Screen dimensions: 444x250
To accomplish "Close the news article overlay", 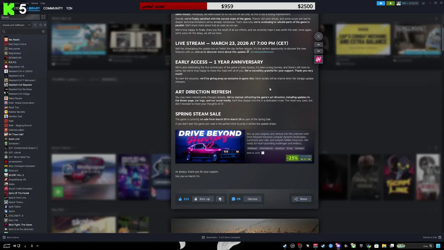I will coord(318,36).
